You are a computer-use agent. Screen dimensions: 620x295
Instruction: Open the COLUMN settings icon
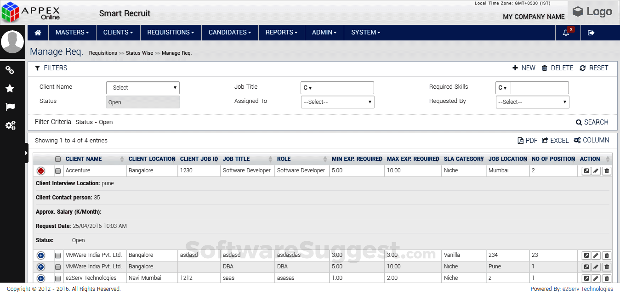pos(592,140)
